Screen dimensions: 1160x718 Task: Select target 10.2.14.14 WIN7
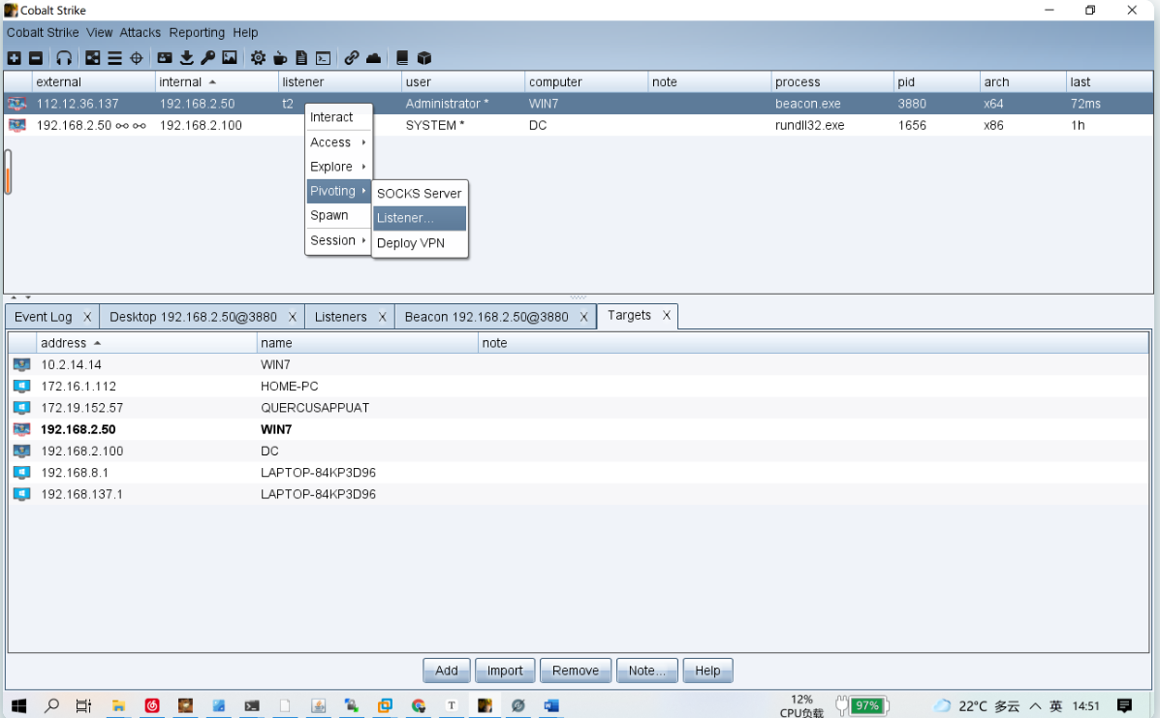coord(579,364)
